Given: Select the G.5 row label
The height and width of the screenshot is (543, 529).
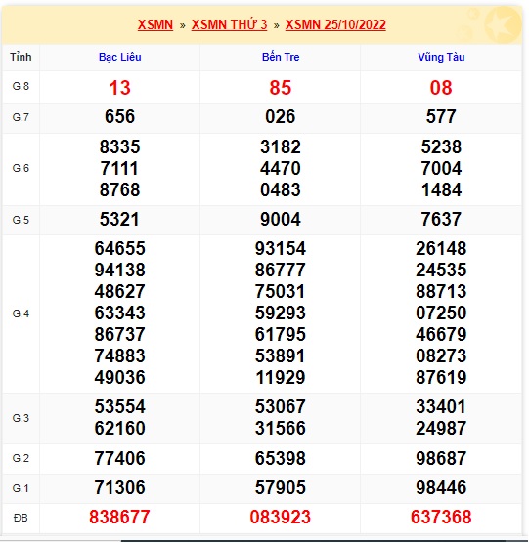Looking at the screenshot, I should tap(21, 220).
